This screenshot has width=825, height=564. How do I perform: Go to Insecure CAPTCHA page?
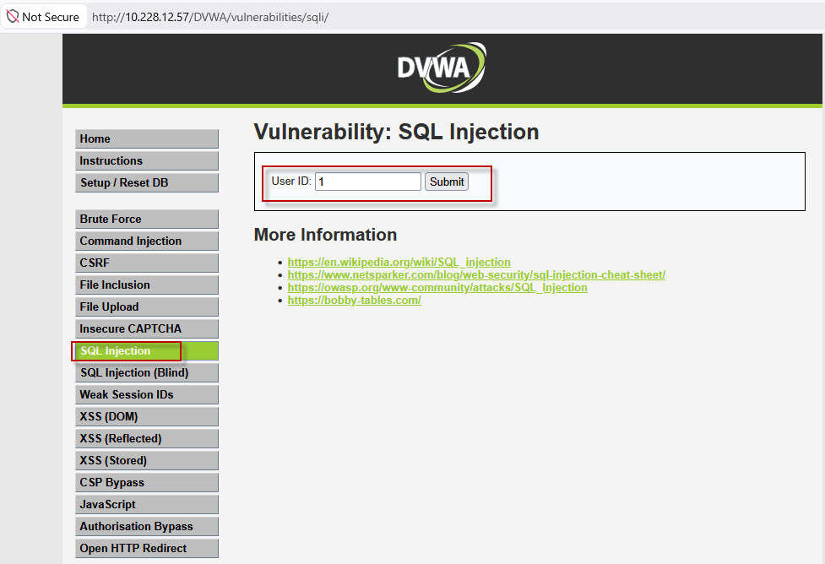pyautogui.click(x=147, y=328)
